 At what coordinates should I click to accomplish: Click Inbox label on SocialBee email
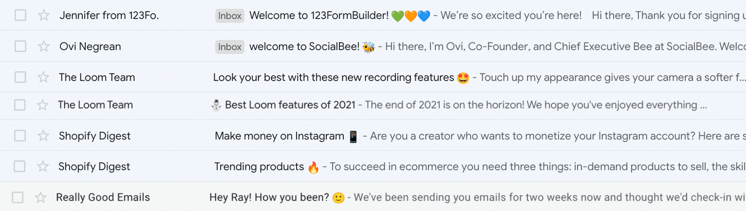[x=230, y=47]
